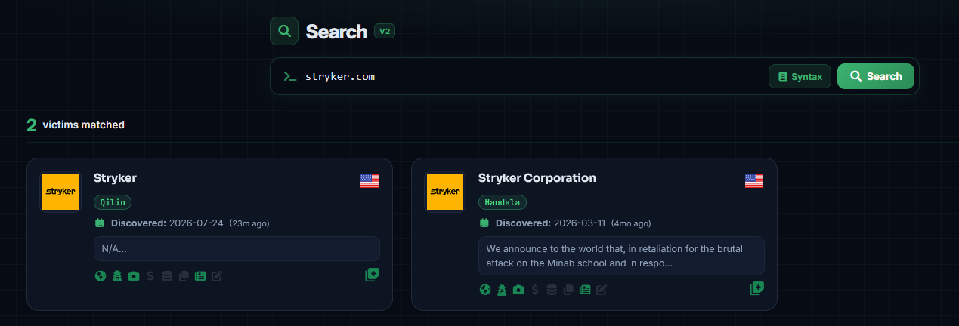Screen dimensions: 959x326
Task: Click the newspaper icon on the Stryker Corporation card
Action: click(585, 290)
